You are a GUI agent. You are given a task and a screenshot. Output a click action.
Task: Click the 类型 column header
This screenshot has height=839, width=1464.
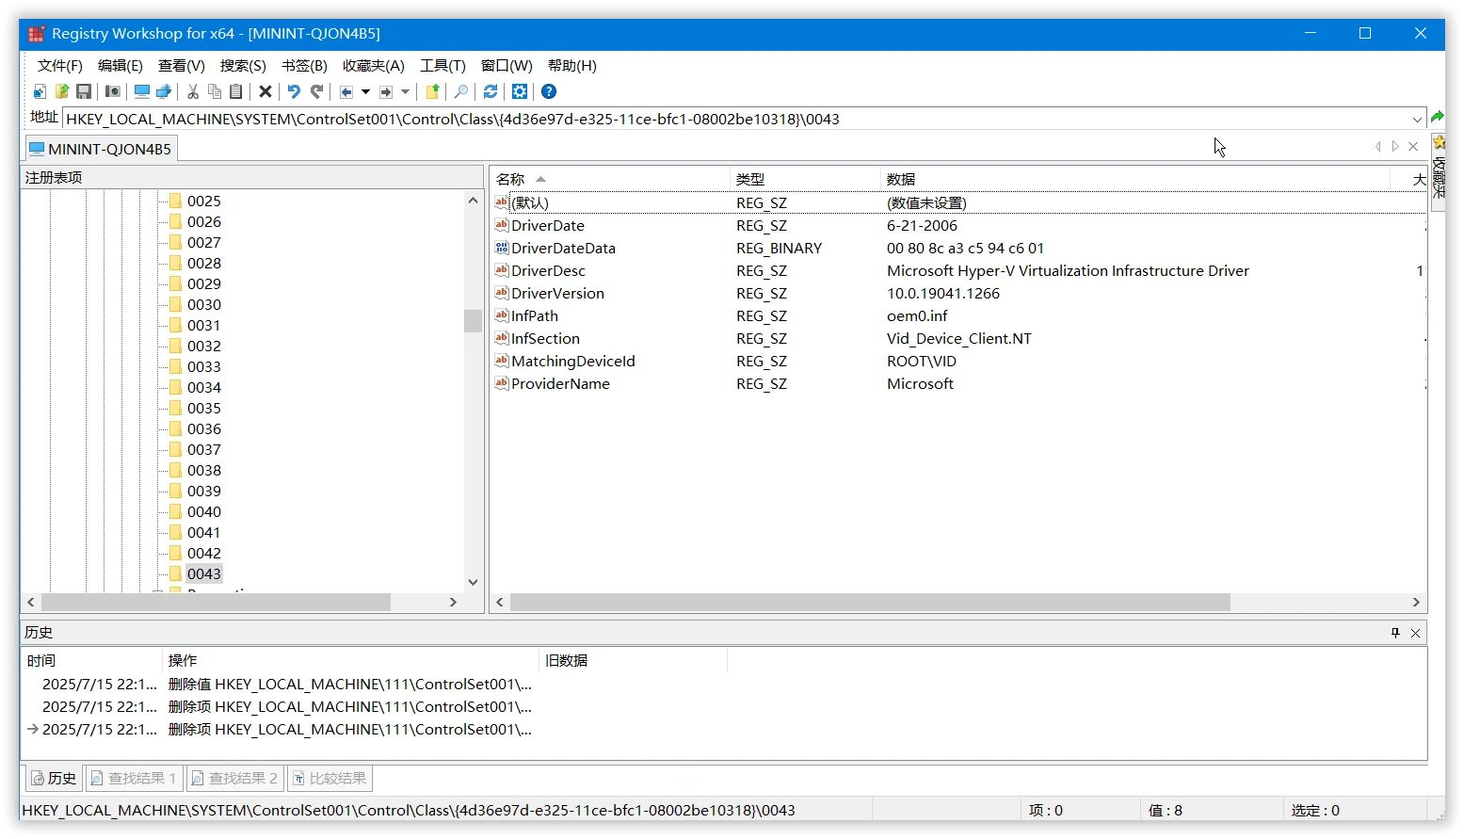click(805, 179)
